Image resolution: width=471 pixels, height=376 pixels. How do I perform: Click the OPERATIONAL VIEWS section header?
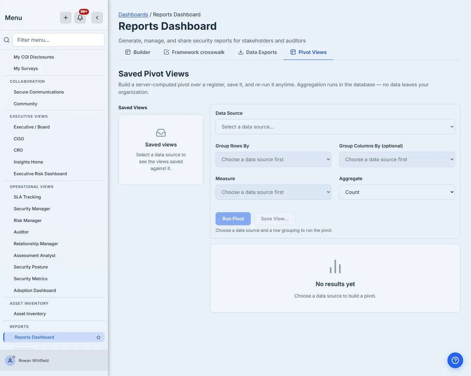[32, 187]
